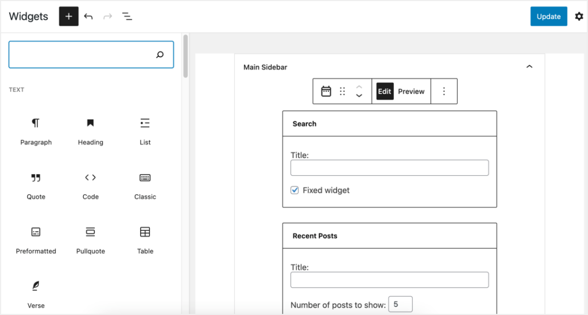Click the blue Update button
588x315 pixels.
(548, 17)
